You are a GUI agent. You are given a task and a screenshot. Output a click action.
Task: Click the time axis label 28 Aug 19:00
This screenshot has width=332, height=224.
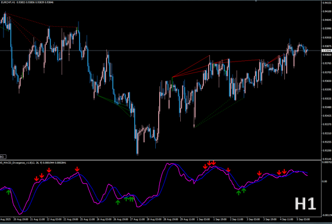[x=171, y=219]
